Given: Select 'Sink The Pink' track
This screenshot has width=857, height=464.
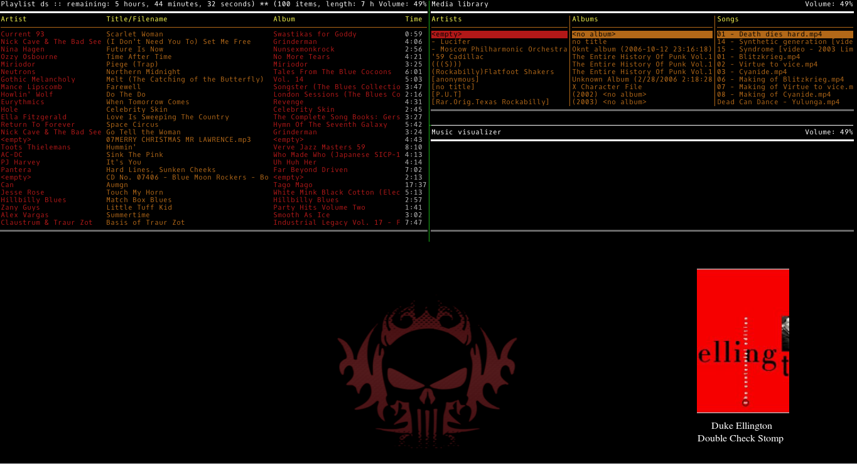Looking at the screenshot, I should (x=213, y=155).
